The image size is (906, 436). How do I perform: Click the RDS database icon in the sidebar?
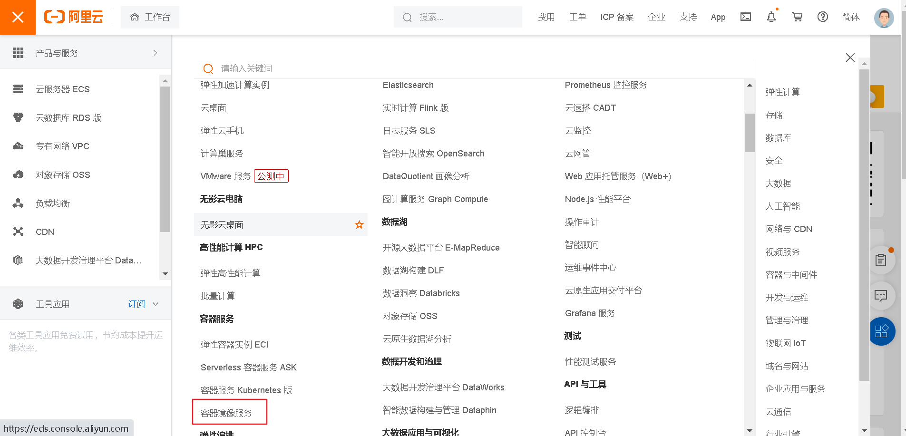point(18,117)
